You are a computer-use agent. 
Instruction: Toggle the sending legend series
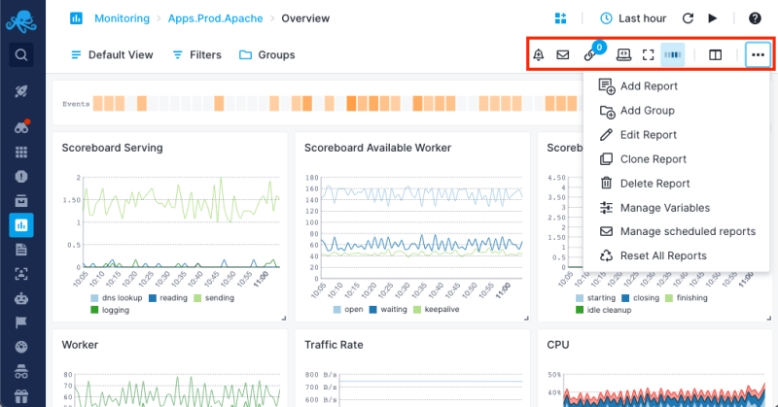click(214, 298)
